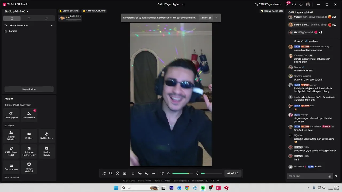Open CANLI Yayın Hedefi tool
342x192 pixels.
(x=11, y=151)
